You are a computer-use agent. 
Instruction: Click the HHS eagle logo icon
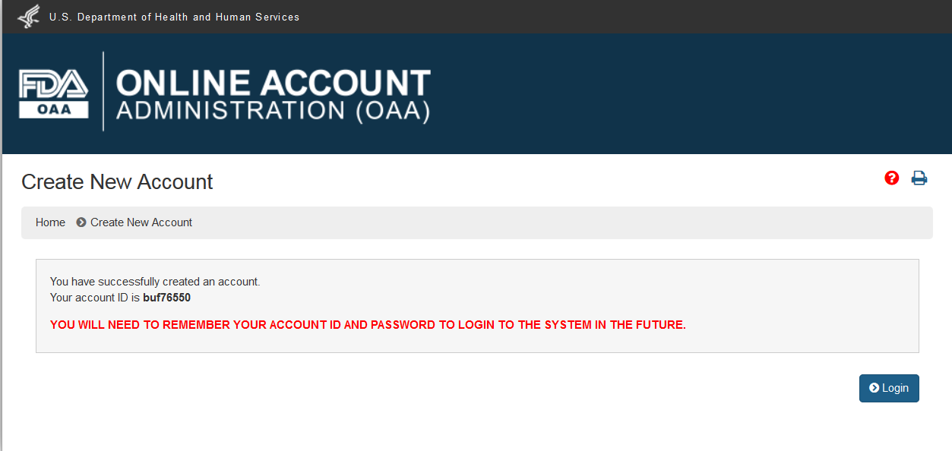point(29,16)
